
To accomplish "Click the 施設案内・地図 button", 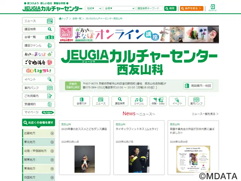I will (x=198, y=86).
